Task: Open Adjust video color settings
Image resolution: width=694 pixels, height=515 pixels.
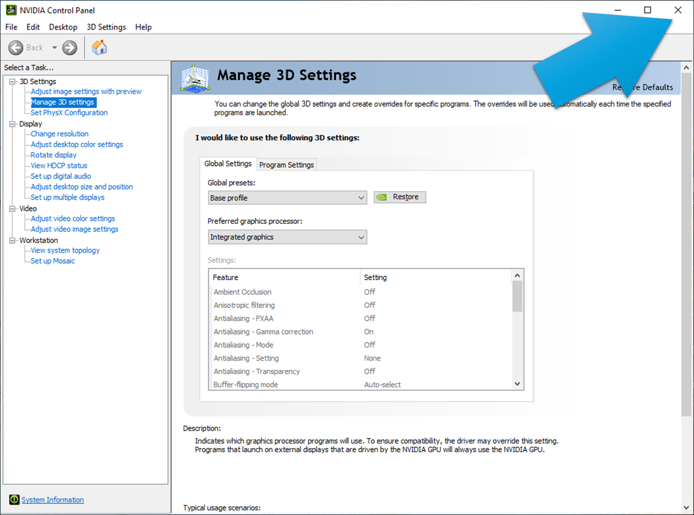Action: 73,219
